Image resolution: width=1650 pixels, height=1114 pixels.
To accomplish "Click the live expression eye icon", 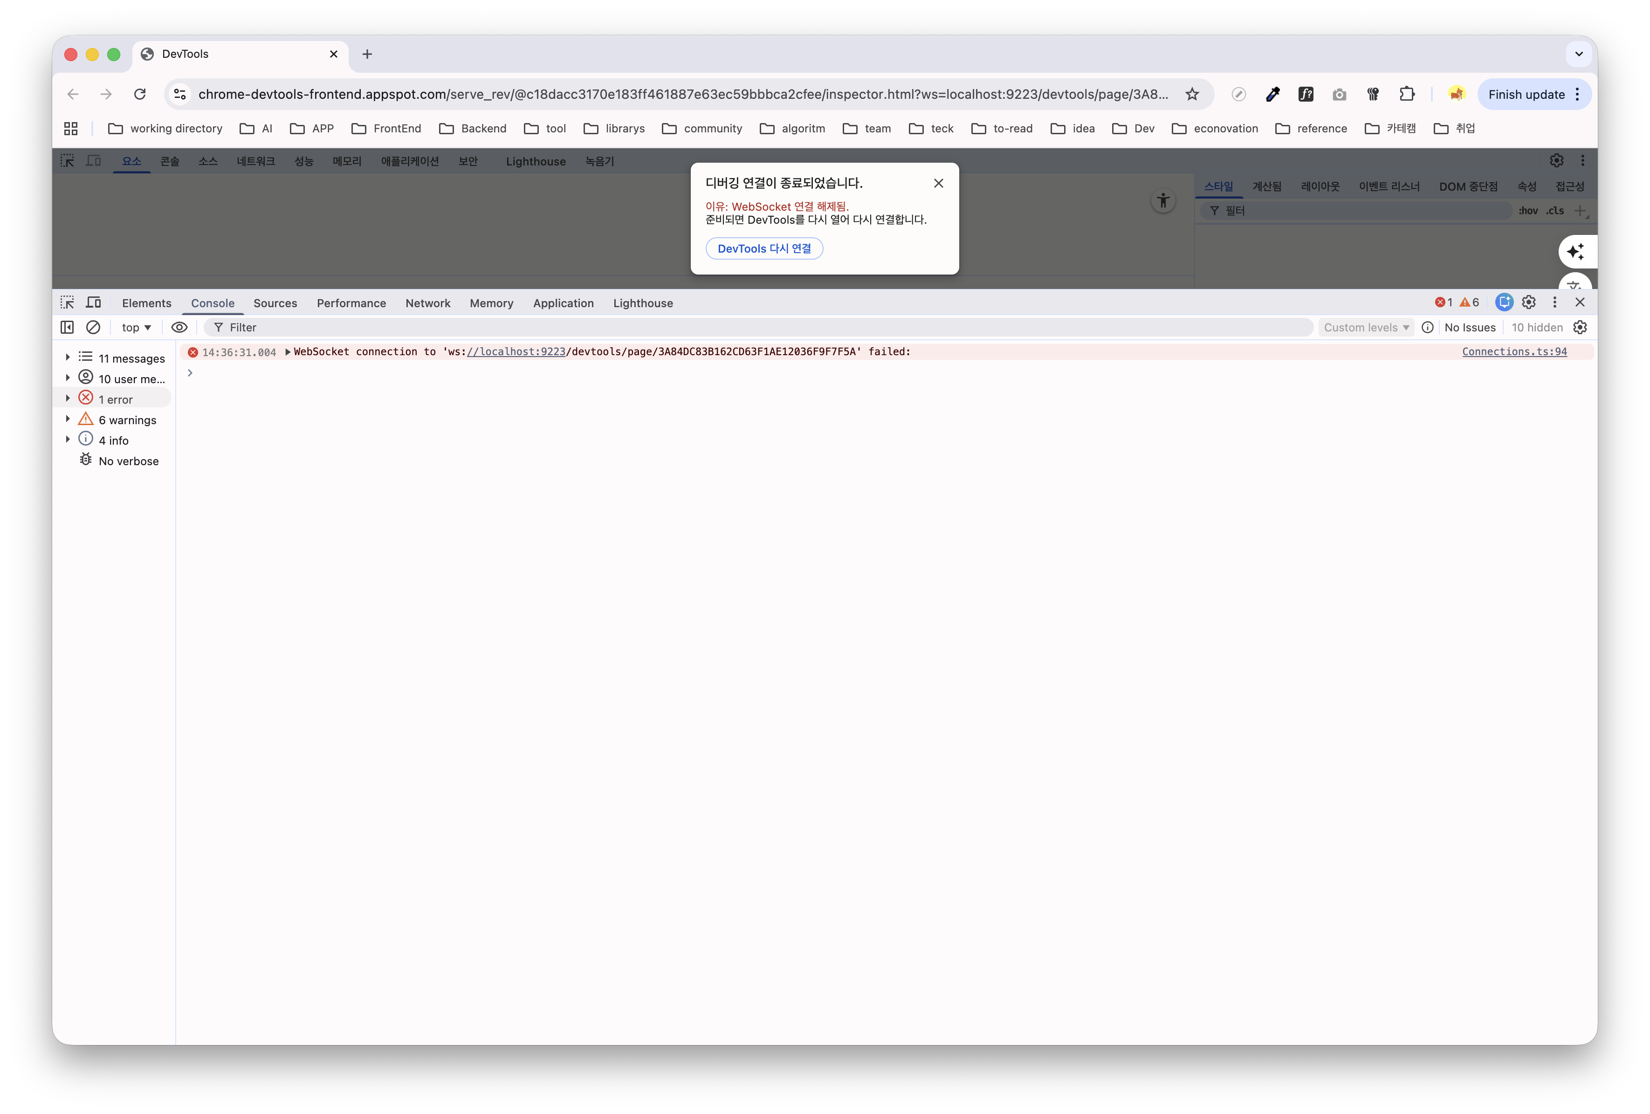I will (x=179, y=327).
